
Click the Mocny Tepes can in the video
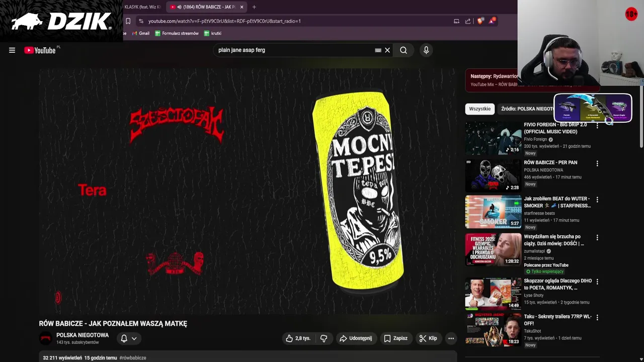pyautogui.click(x=358, y=191)
